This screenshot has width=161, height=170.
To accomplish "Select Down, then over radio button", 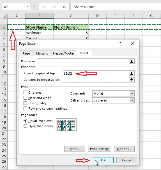I will coord(25,121).
